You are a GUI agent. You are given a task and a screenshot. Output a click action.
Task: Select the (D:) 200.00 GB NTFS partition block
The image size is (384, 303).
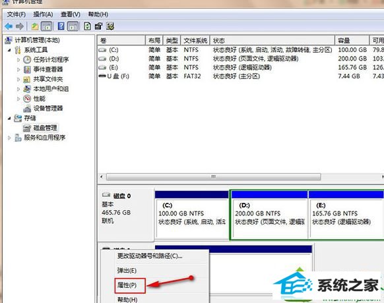point(269,215)
